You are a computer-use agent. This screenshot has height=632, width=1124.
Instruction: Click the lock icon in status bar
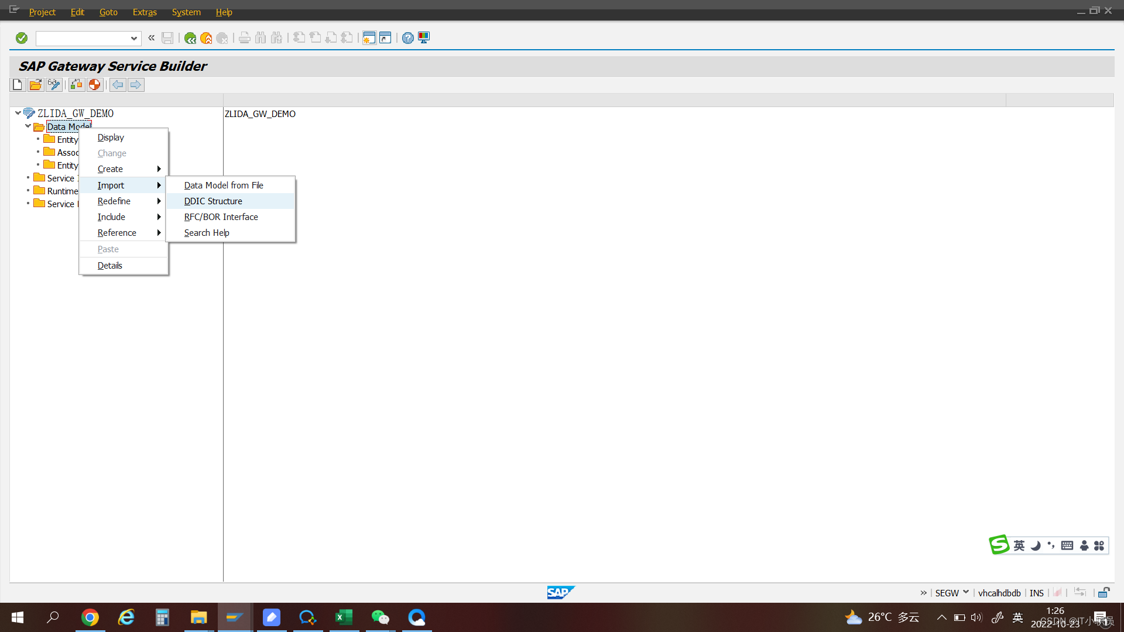pos(1104,593)
